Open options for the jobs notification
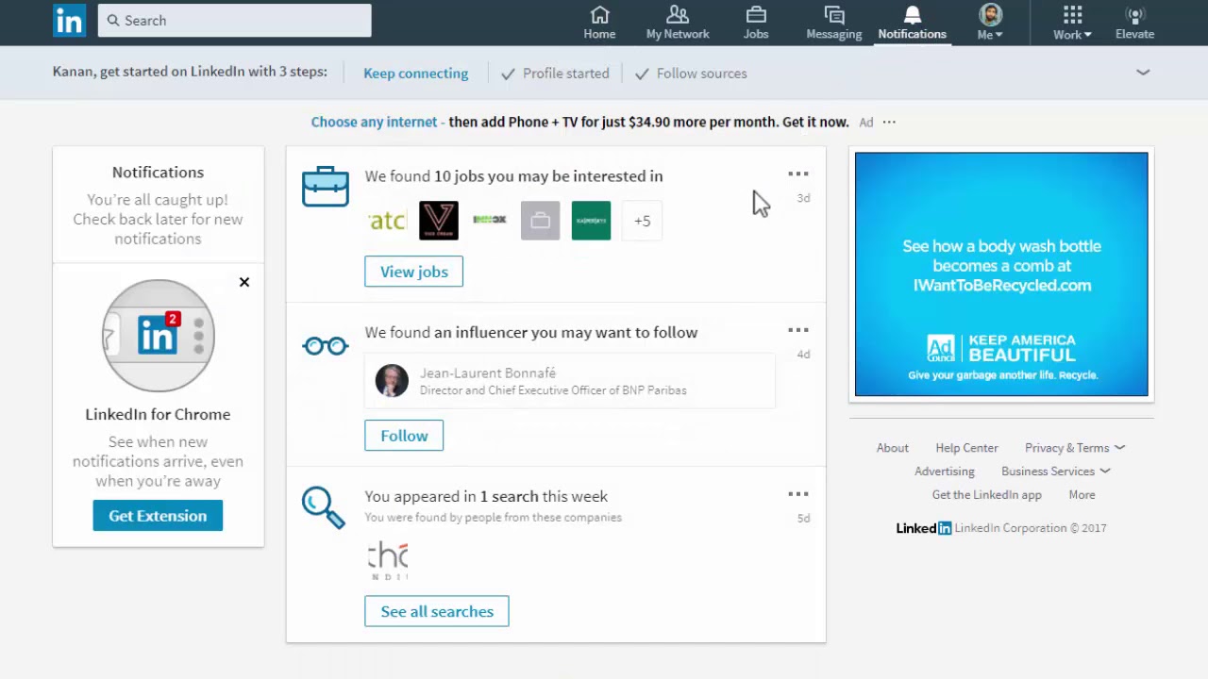1208x679 pixels. point(798,174)
